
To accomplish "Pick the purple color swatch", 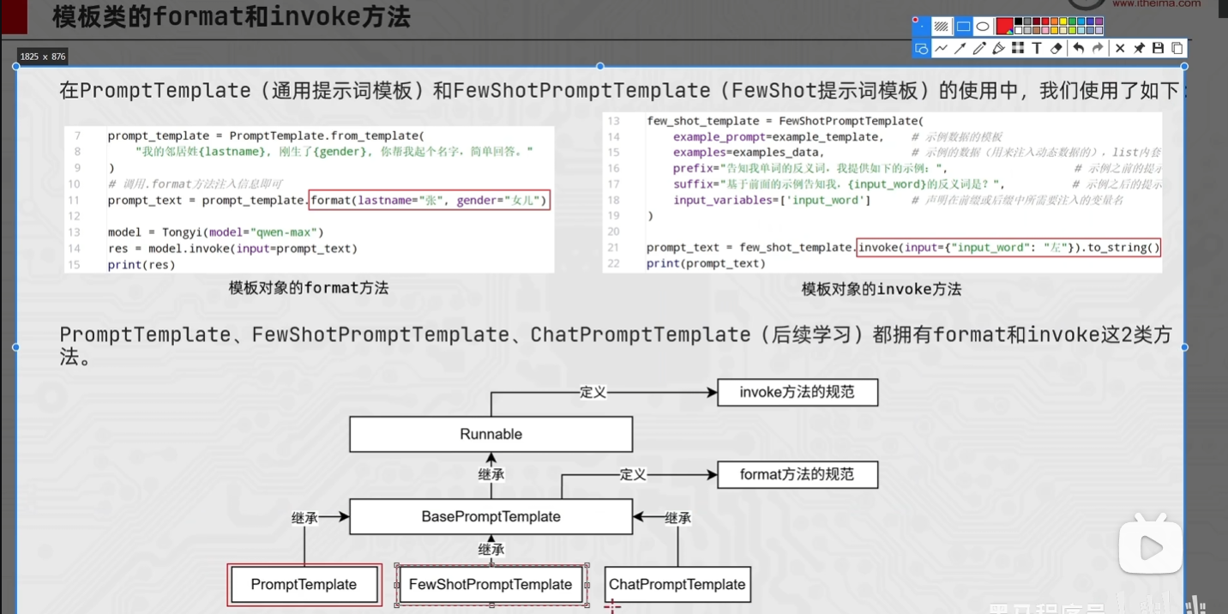I will click(1099, 21).
